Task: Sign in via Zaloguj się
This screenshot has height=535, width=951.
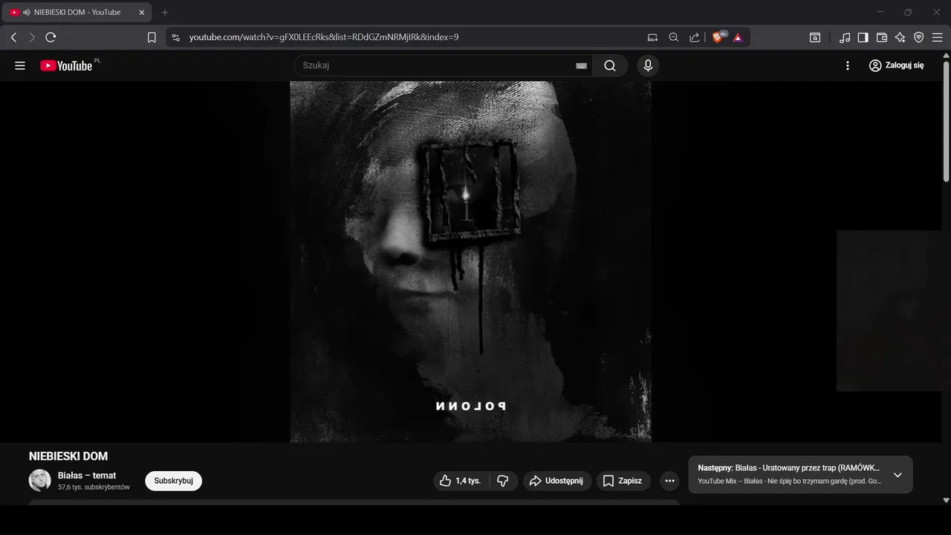Action: (897, 65)
